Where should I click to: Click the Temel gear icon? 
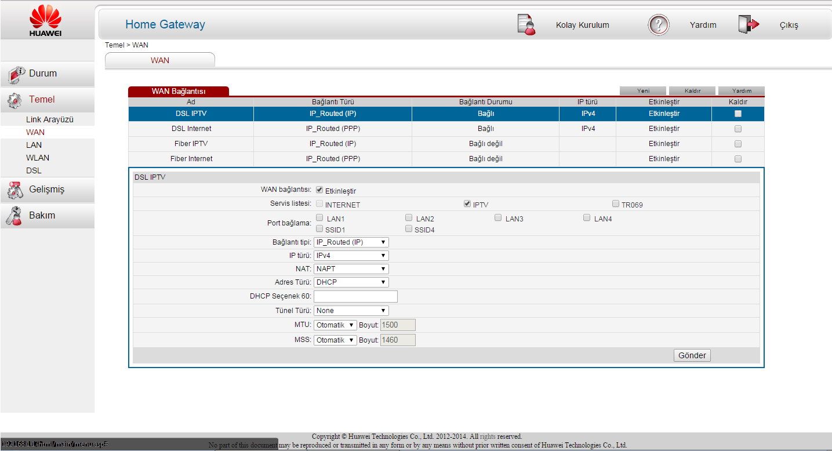[x=14, y=100]
